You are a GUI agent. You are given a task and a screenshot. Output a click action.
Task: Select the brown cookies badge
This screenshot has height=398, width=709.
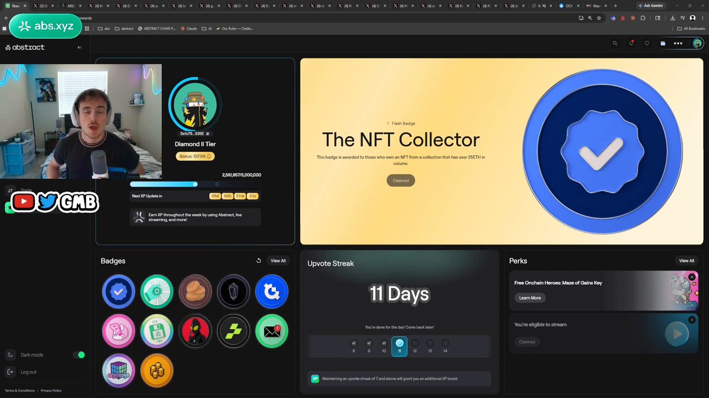pyautogui.click(x=195, y=291)
